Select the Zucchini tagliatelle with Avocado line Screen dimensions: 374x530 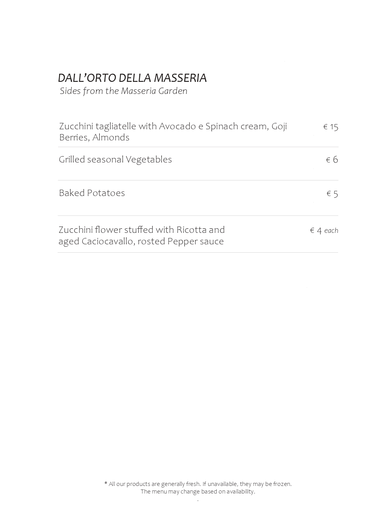click(173, 126)
